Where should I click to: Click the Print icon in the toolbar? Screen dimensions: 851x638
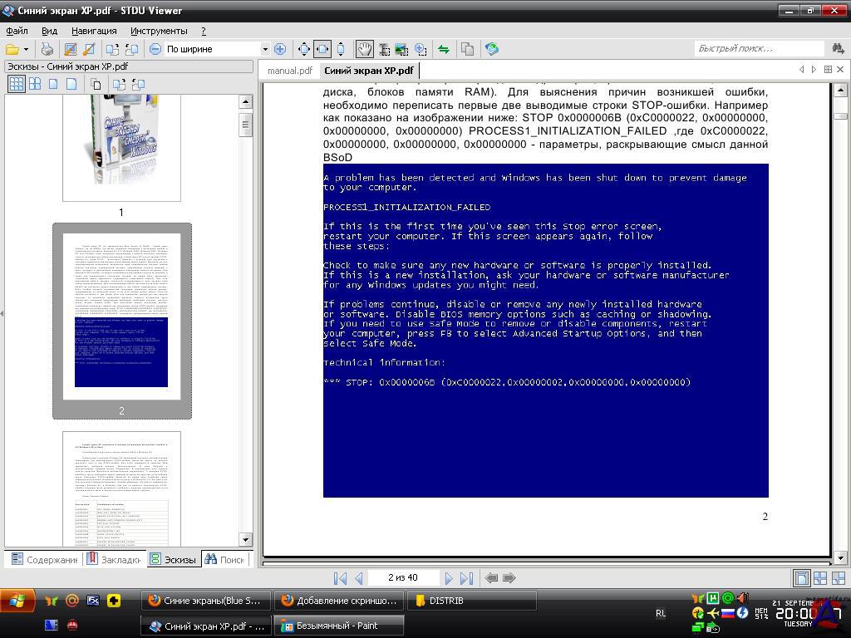(x=47, y=49)
